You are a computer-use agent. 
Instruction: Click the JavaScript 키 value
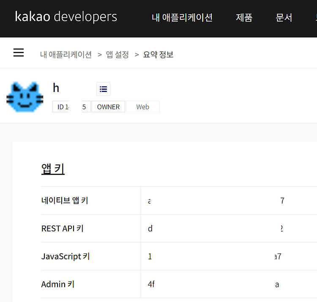(214, 256)
